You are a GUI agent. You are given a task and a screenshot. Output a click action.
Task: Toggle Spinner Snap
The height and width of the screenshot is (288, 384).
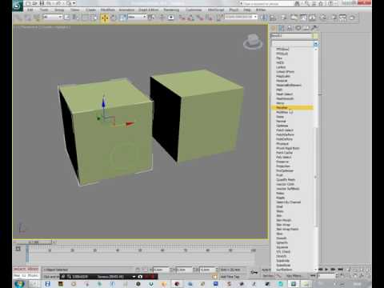click(210, 18)
